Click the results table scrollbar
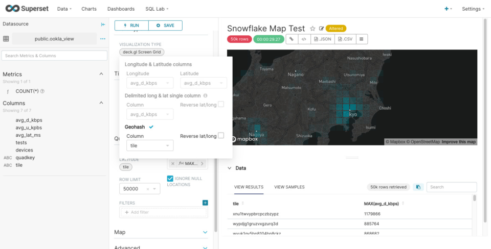 (x=475, y=198)
